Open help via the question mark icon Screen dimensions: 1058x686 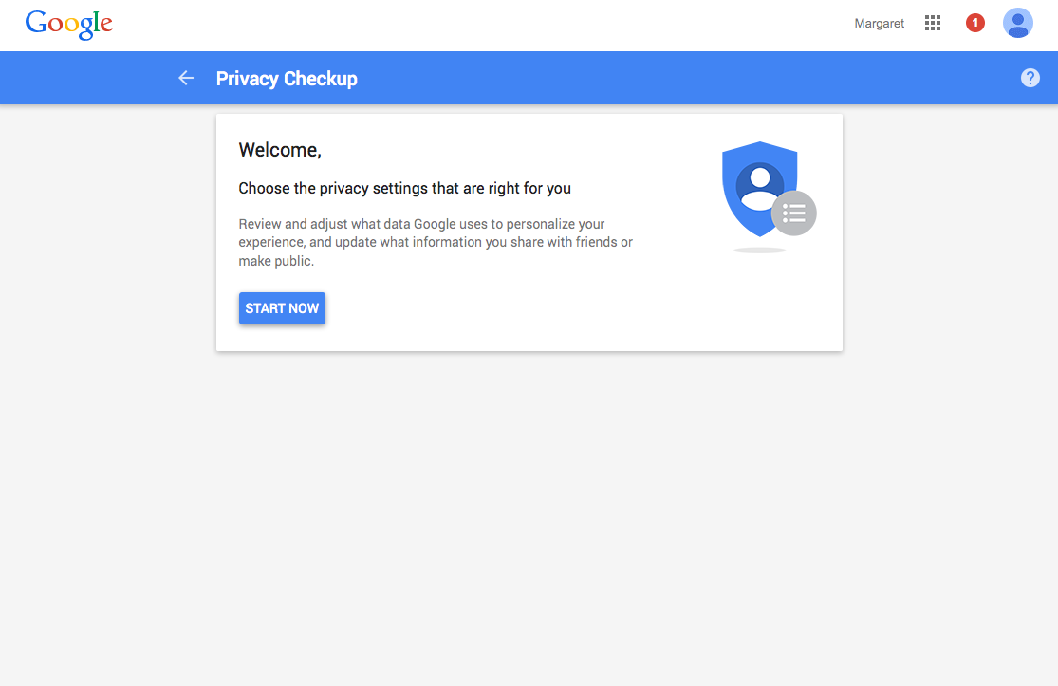point(1030,78)
